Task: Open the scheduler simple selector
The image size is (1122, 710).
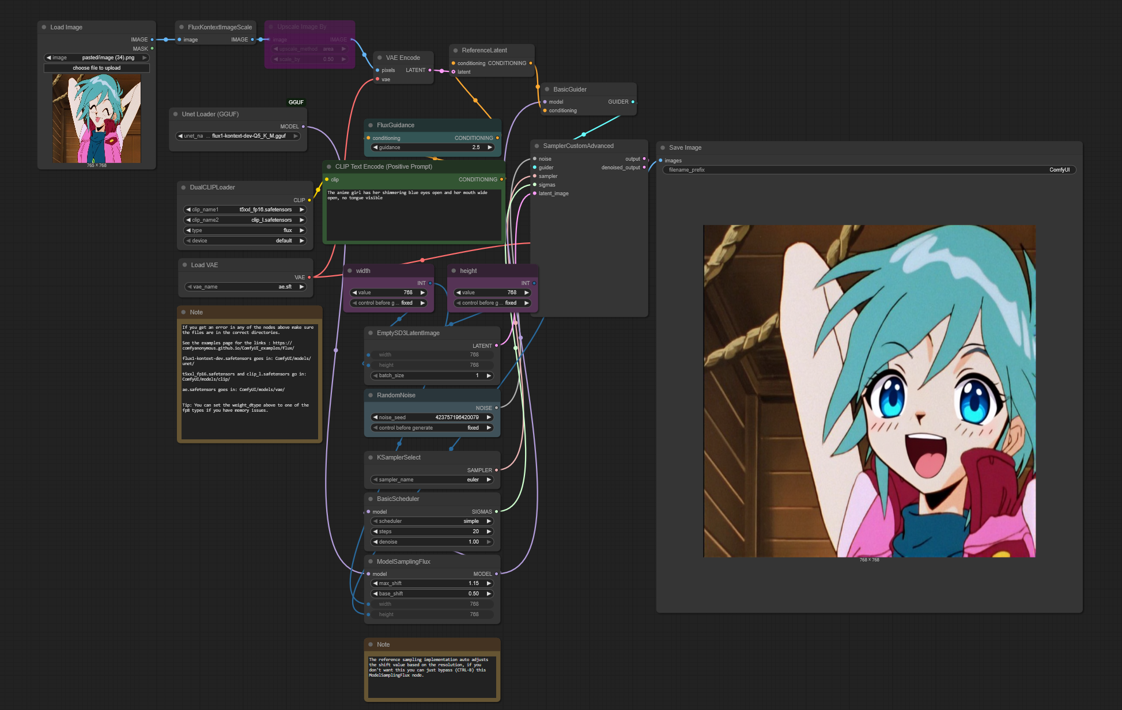Action: pos(432,521)
